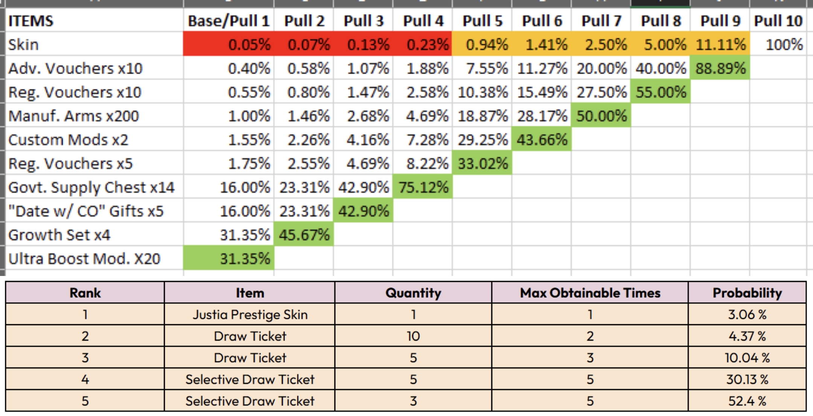Screen dimensions: 813x416
Task: Click the Custom Mods x2 label
Action: [x=94, y=139]
